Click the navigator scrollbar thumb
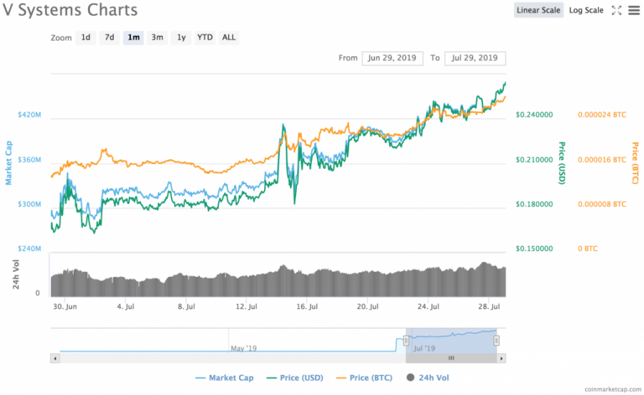The height and width of the screenshot is (395, 644). pos(452,359)
